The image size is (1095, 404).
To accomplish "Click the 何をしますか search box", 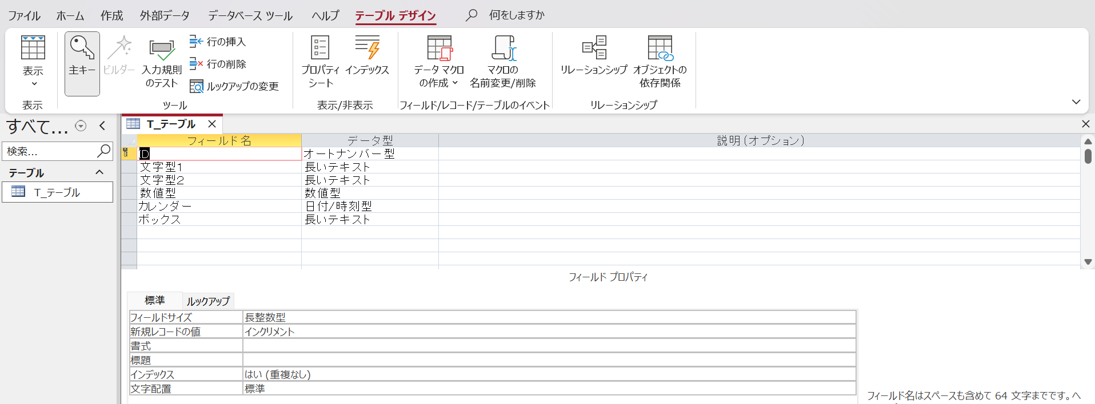I will [x=517, y=15].
